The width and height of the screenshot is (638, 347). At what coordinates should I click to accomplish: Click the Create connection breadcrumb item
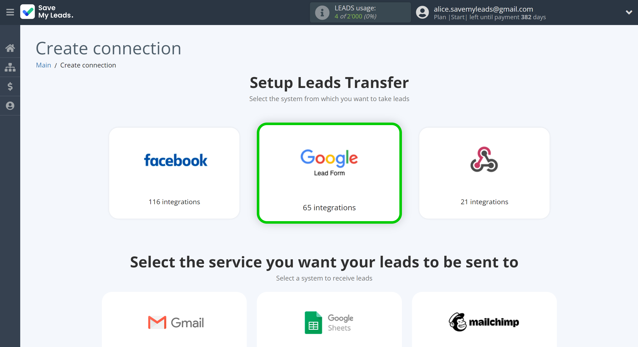tap(88, 65)
